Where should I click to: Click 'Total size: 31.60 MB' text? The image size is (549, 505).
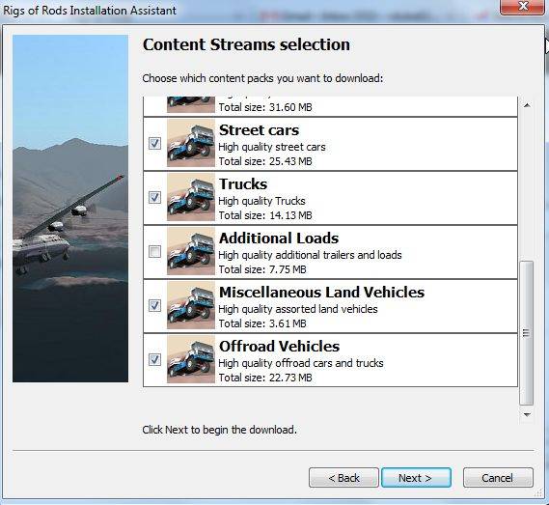[265, 107]
